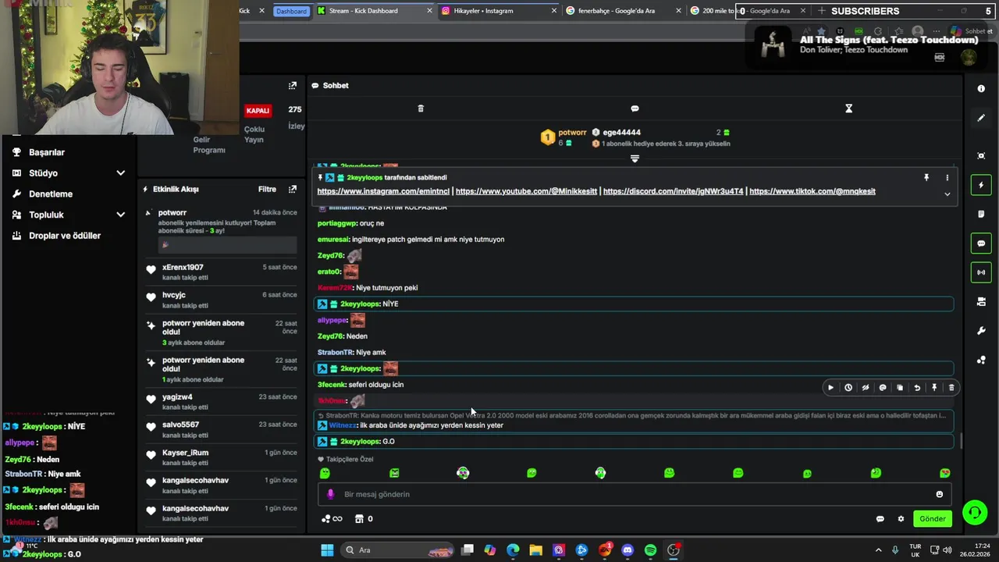Click the wrench icon in right sidebar
This screenshot has width=999, height=562.
tap(981, 331)
